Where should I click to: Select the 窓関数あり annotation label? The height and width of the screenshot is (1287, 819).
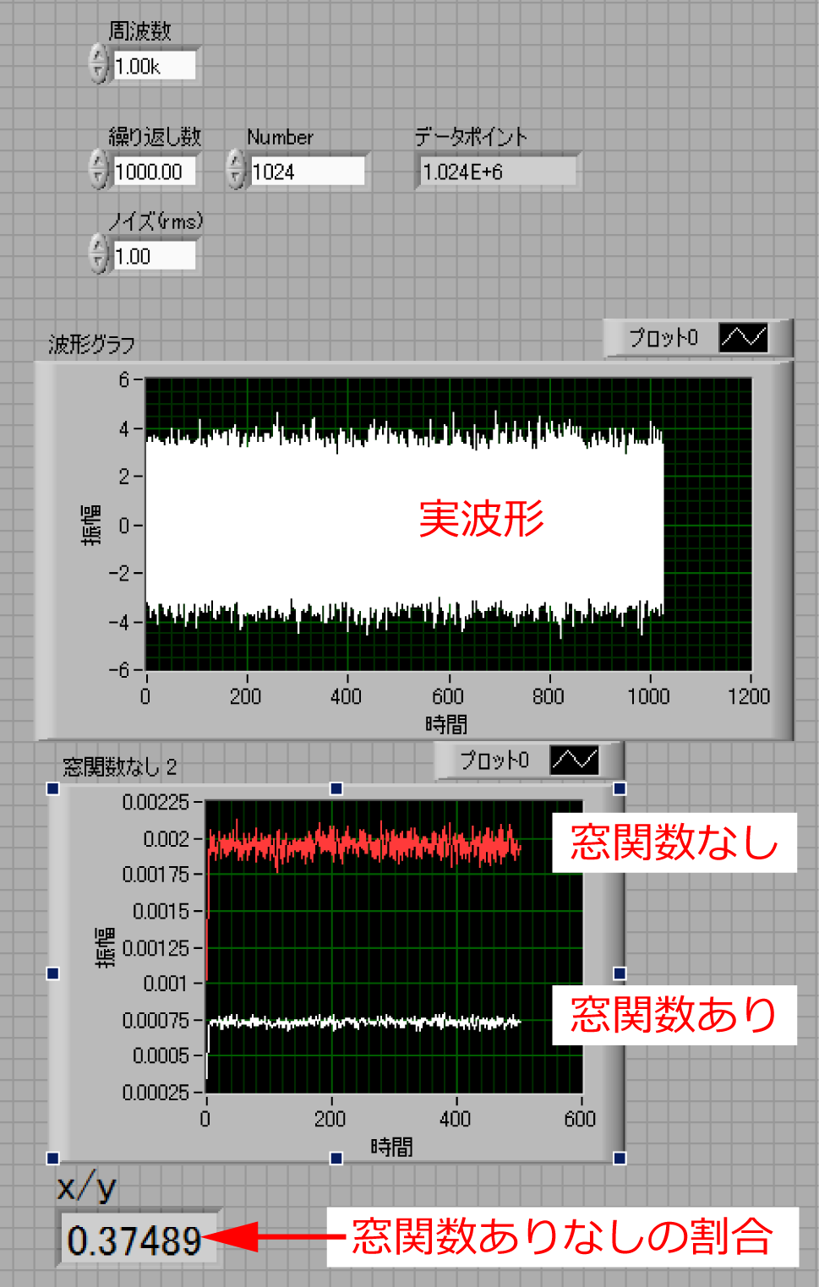tap(674, 1015)
